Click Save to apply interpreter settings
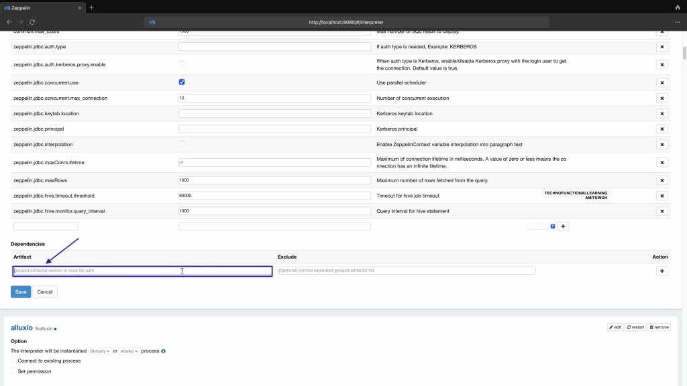 click(x=21, y=292)
